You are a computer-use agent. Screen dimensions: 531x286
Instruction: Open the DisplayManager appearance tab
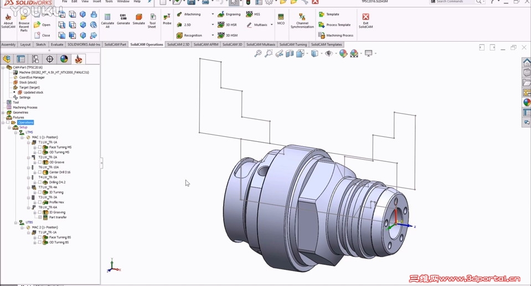click(64, 59)
